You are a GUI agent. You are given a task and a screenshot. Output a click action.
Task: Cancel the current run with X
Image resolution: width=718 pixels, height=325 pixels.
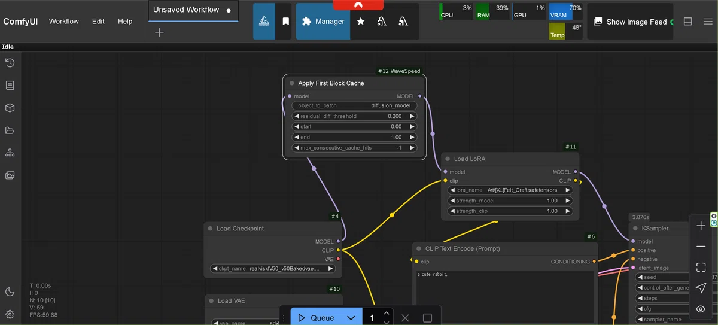point(405,318)
